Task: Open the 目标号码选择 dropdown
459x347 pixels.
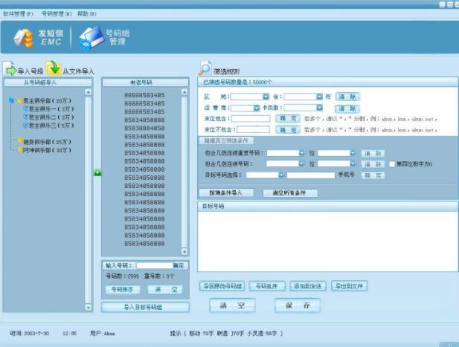Action: (x=281, y=175)
